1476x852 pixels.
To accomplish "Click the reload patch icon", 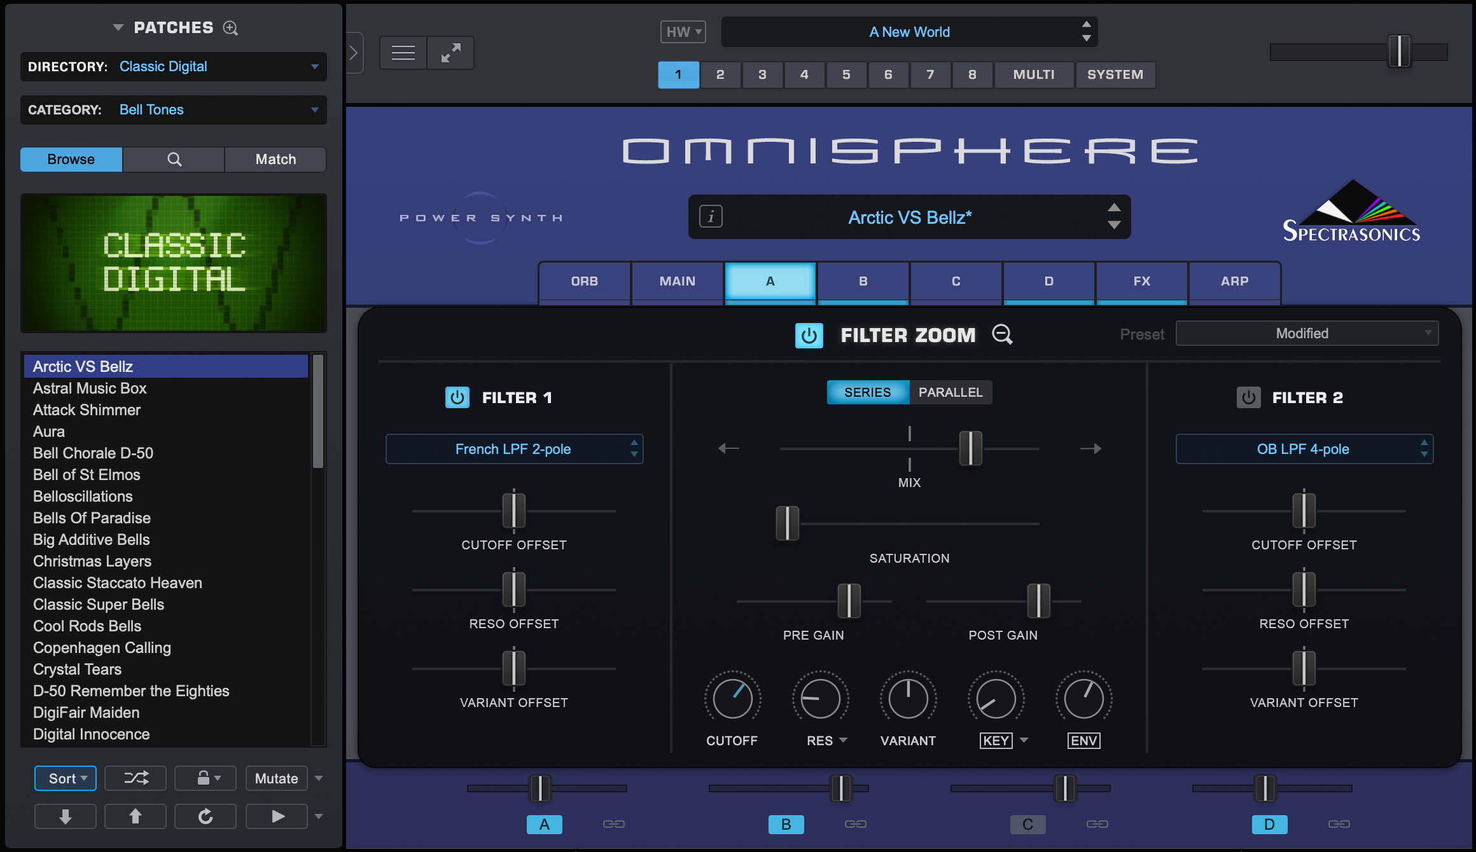I will pyautogui.click(x=205, y=816).
